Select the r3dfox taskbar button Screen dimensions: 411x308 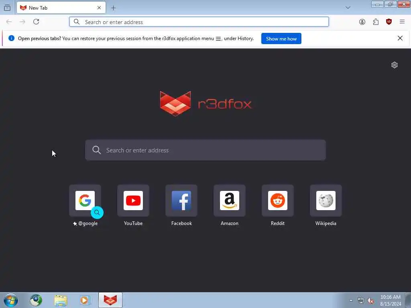pyautogui.click(x=110, y=300)
